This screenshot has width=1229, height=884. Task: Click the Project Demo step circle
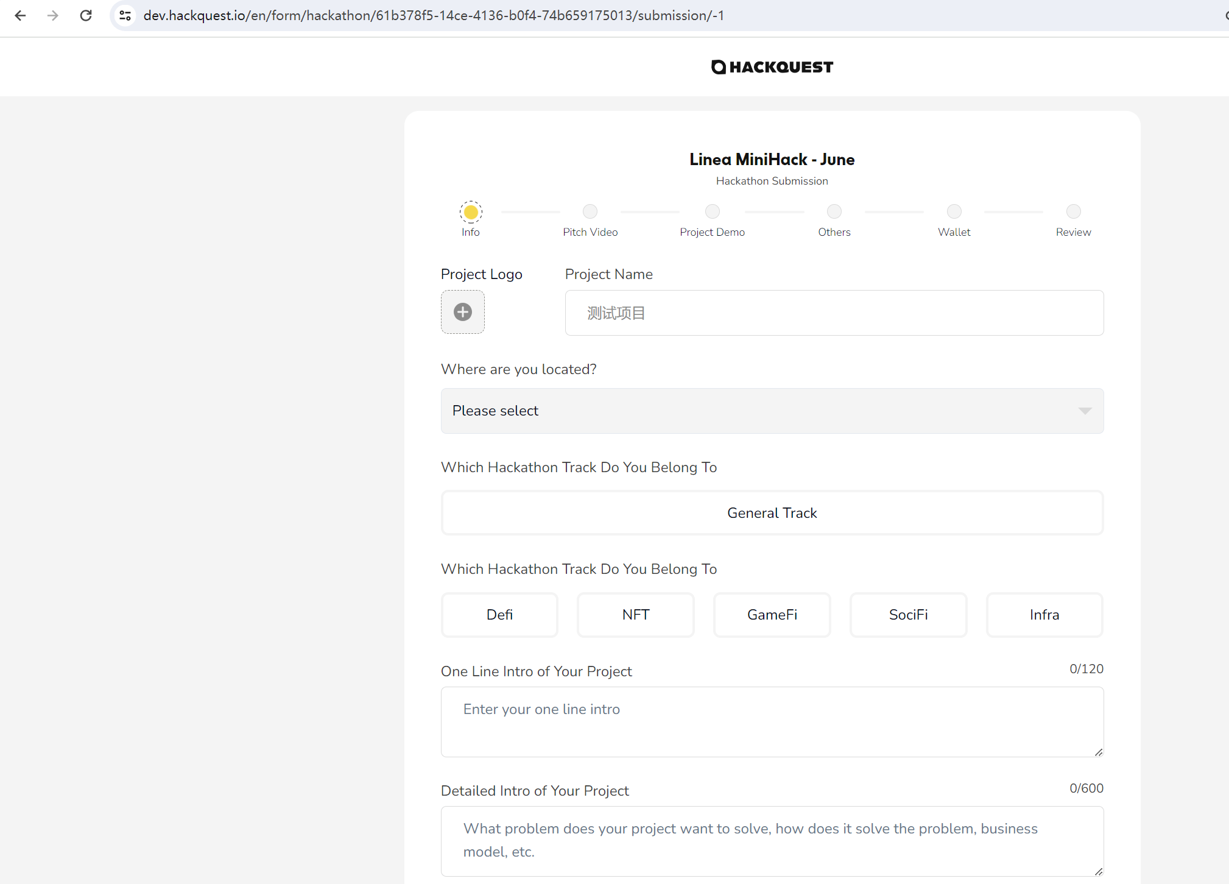pos(713,211)
